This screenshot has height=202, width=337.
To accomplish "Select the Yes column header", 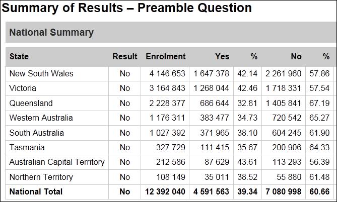I will point(222,57).
